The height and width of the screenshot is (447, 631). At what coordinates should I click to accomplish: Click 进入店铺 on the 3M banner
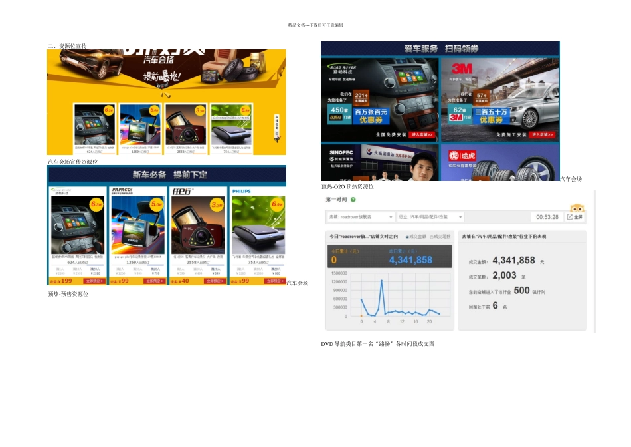tap(543, 134)
